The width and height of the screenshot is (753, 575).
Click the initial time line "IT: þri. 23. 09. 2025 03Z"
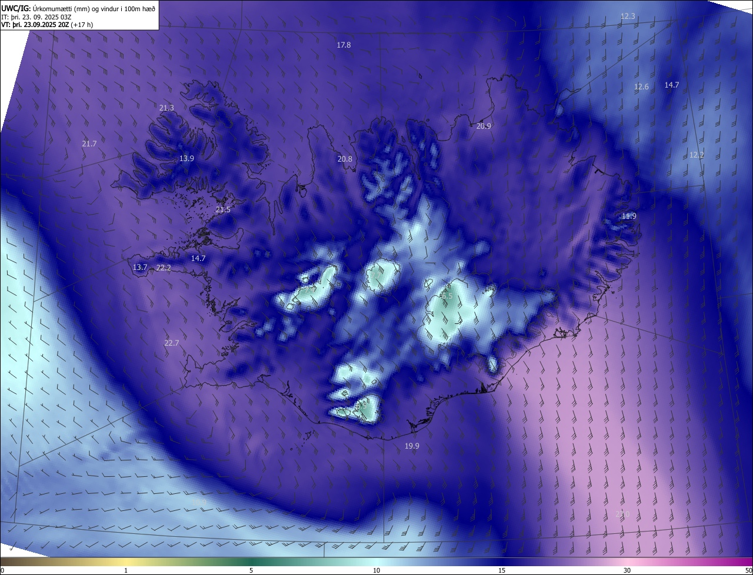[36, 17]
